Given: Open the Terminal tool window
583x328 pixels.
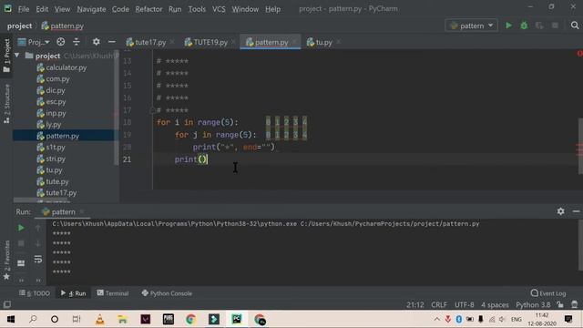Looking at the screenshot, I should click(x=113, y=293).
